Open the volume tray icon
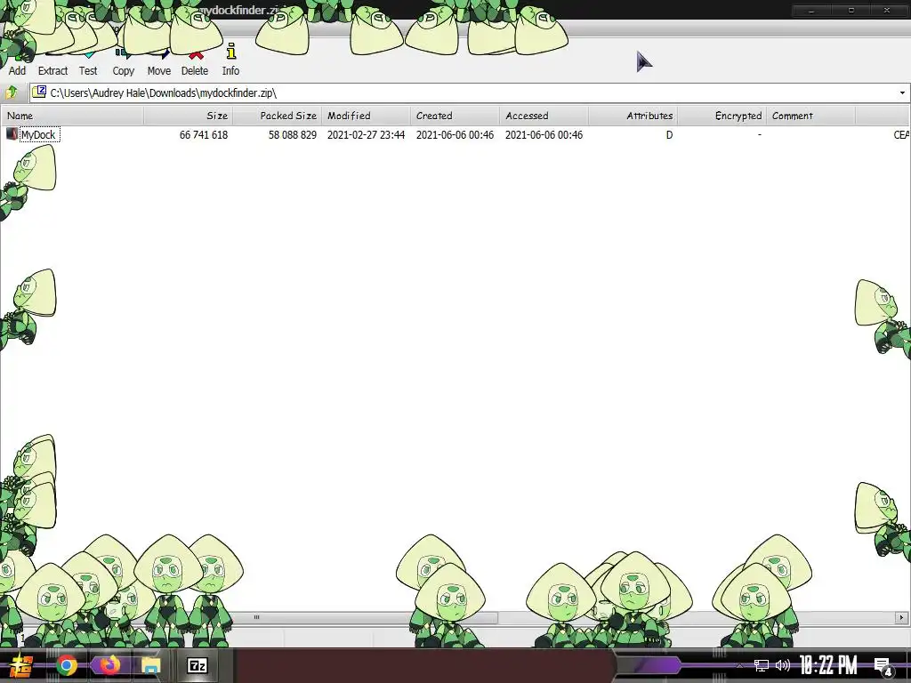 coord(783,665)
